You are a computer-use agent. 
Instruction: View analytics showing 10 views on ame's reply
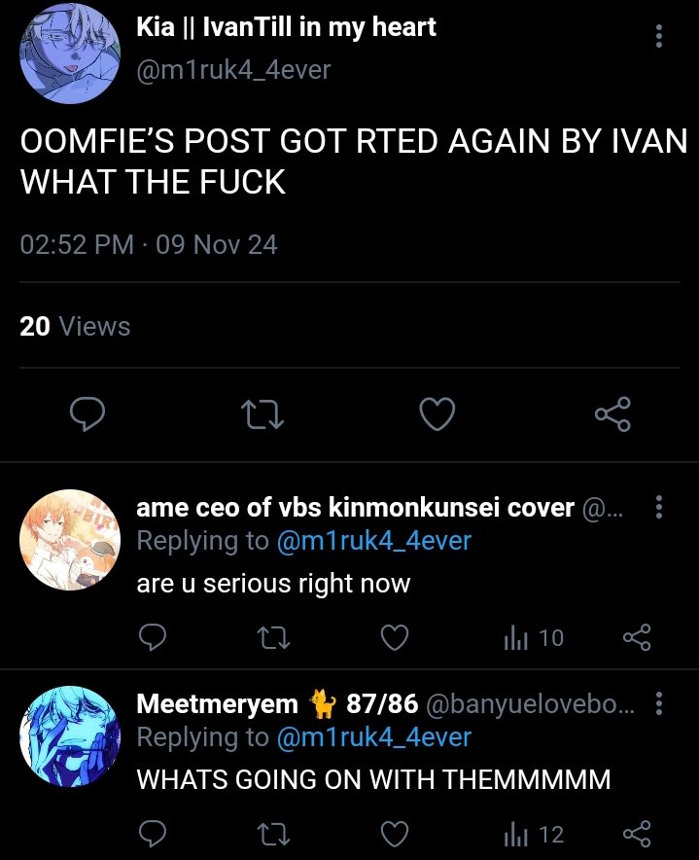[534, 638]
